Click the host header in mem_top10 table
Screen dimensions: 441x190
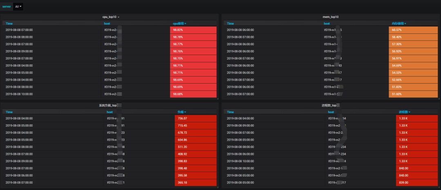pos(327,24)
